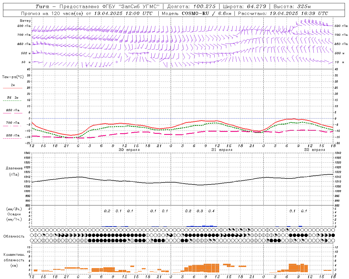The height and width of the screenshot is (279, 349).
Task: Click the '2м' temperature legend entry
Action: click(13, 85)
